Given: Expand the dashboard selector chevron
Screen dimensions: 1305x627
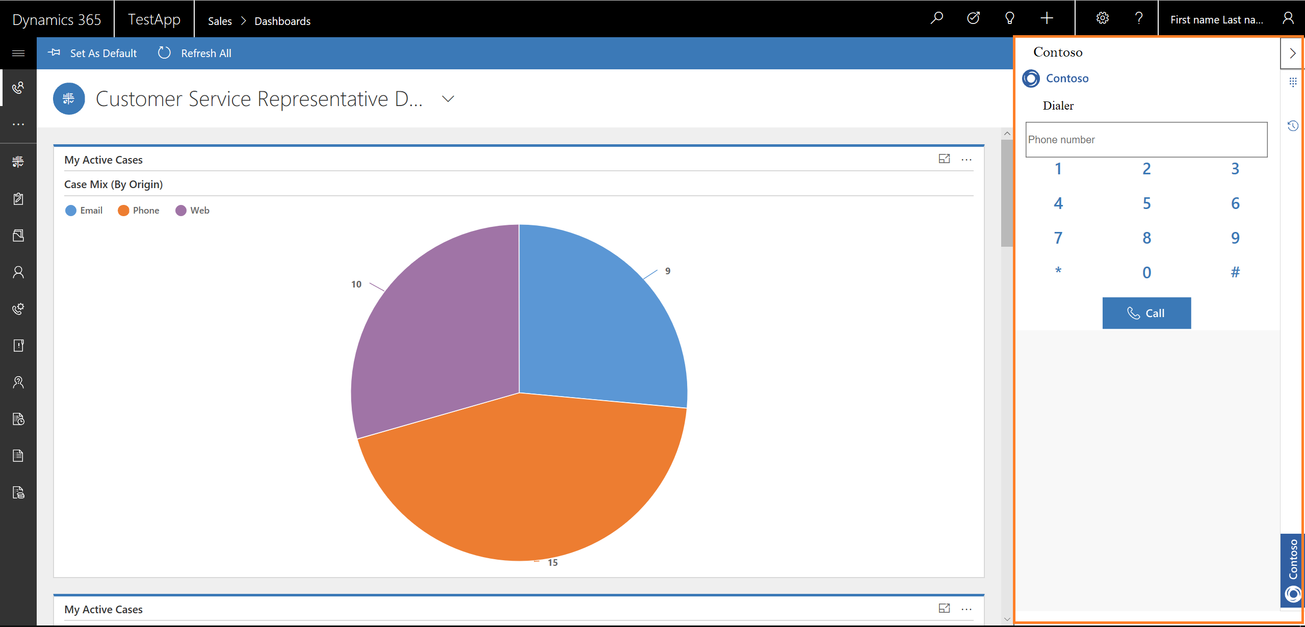Looking at the screenshot, I should (448, 99).
